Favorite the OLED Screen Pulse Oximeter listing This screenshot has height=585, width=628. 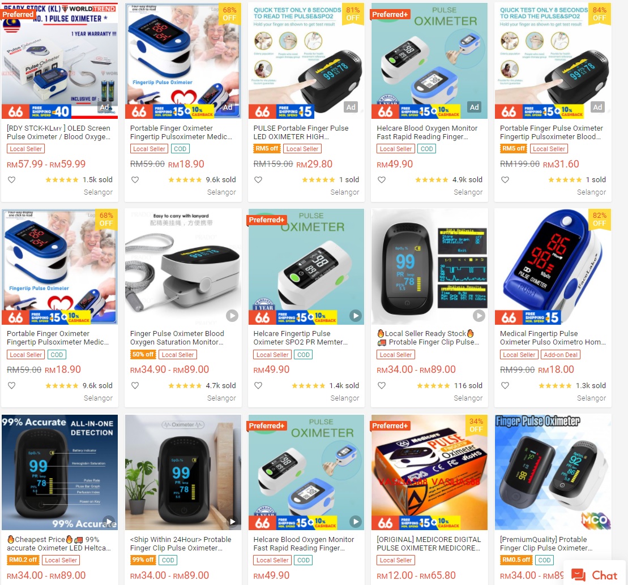[x=12, y=180]
